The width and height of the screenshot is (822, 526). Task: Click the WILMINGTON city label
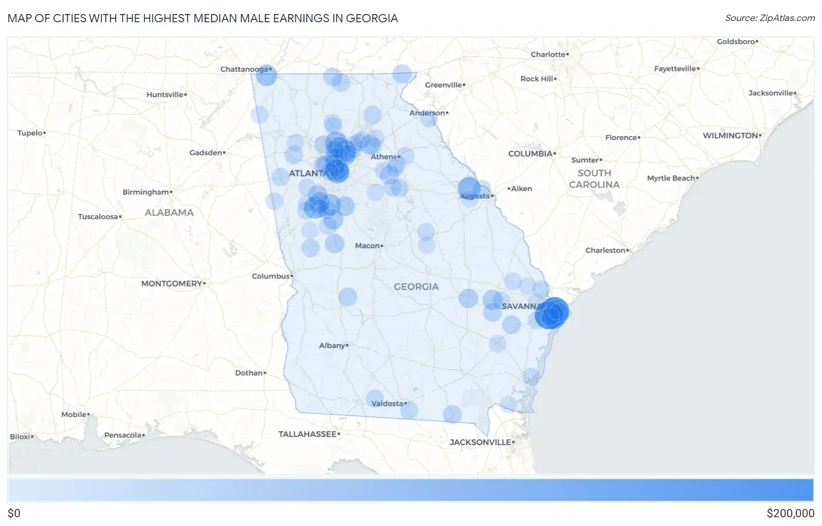pyautogui.click(x=731, y=136)
